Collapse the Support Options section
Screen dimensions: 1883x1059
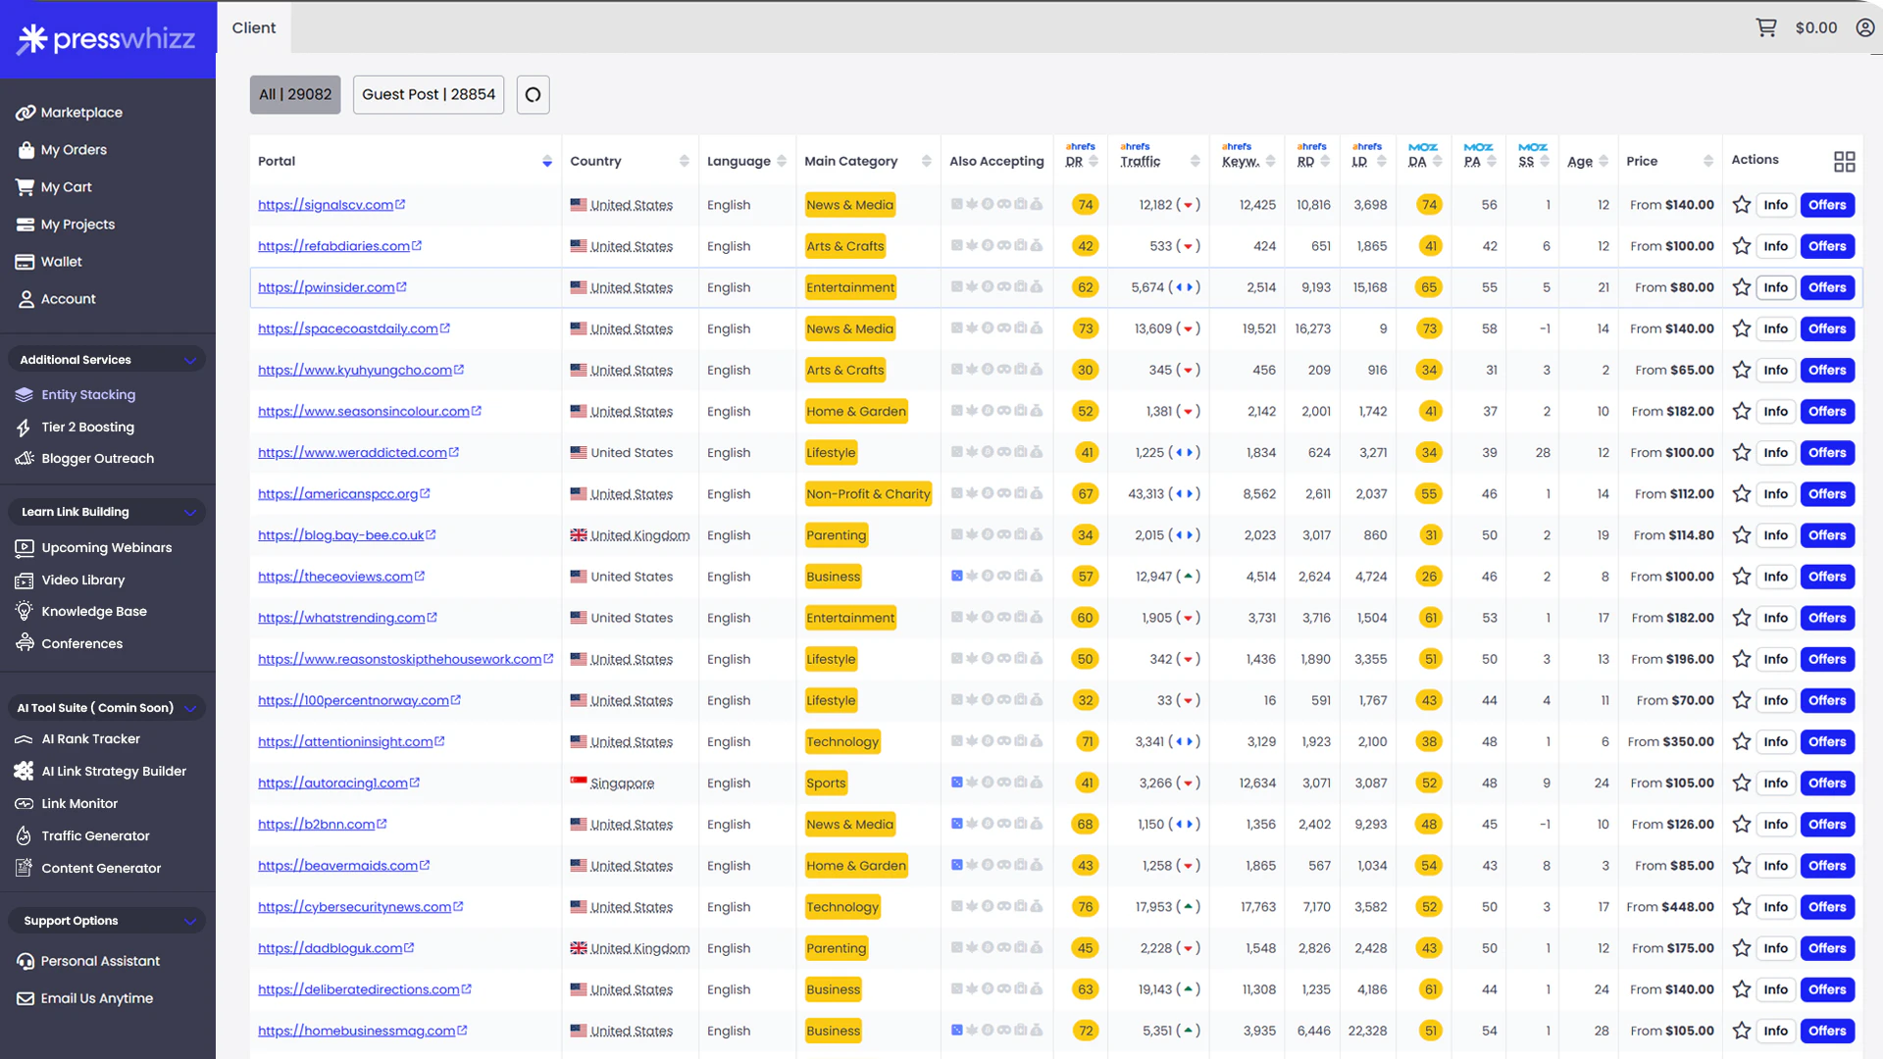point(190,921)
